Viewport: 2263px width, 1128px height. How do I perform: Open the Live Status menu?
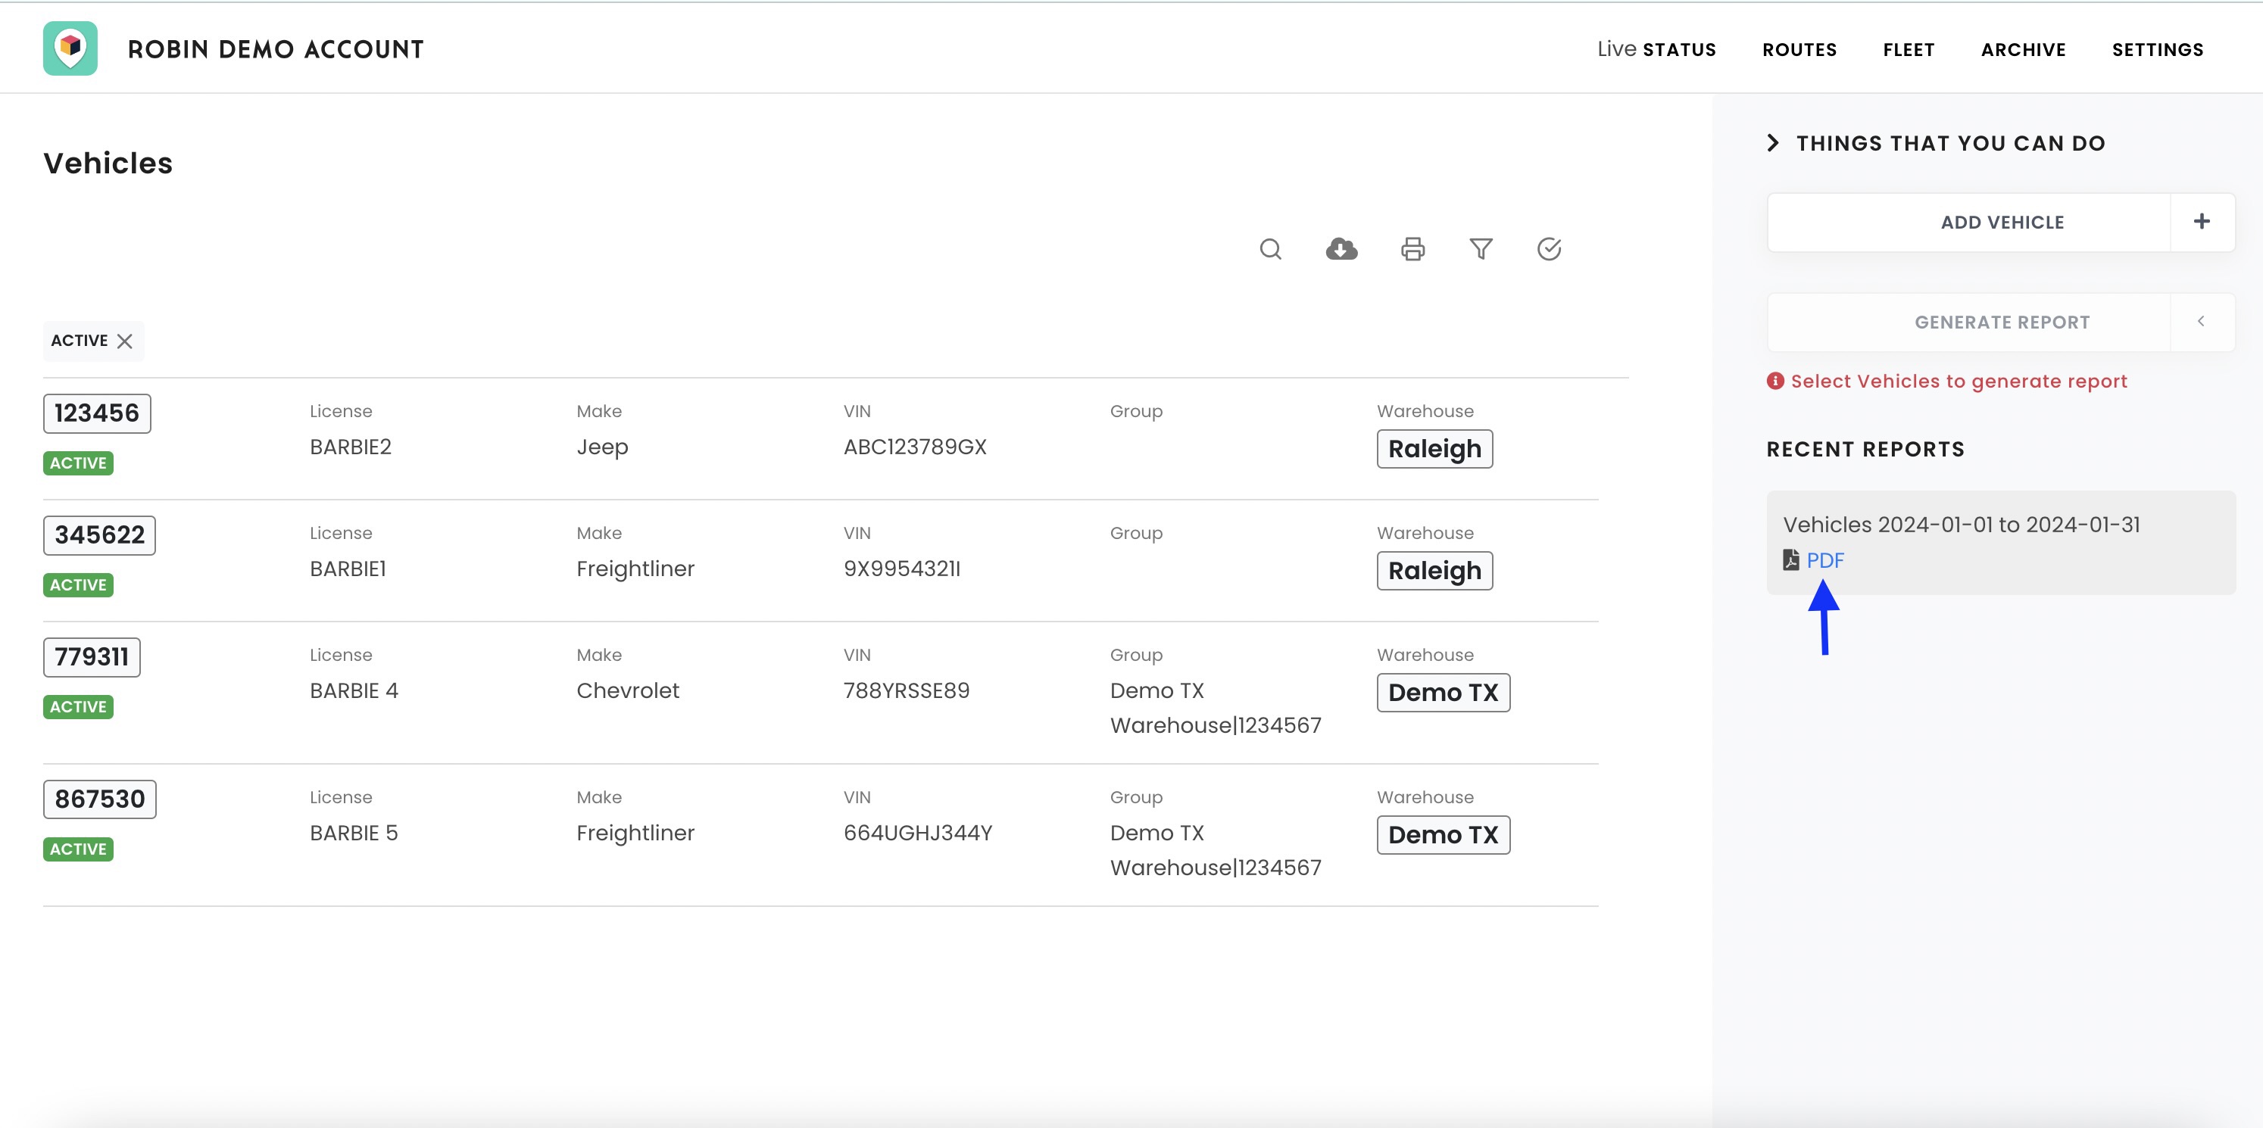1656,50
